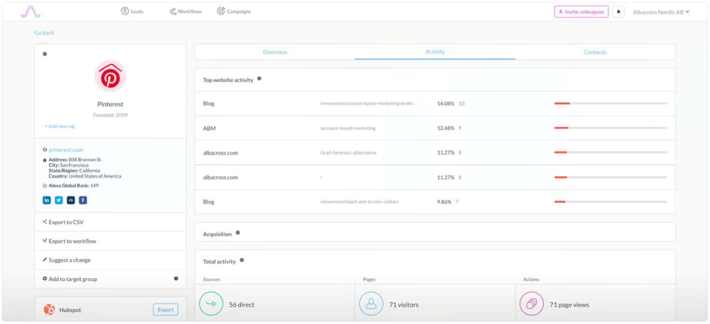Select the Activity tab

click(435, 52)
